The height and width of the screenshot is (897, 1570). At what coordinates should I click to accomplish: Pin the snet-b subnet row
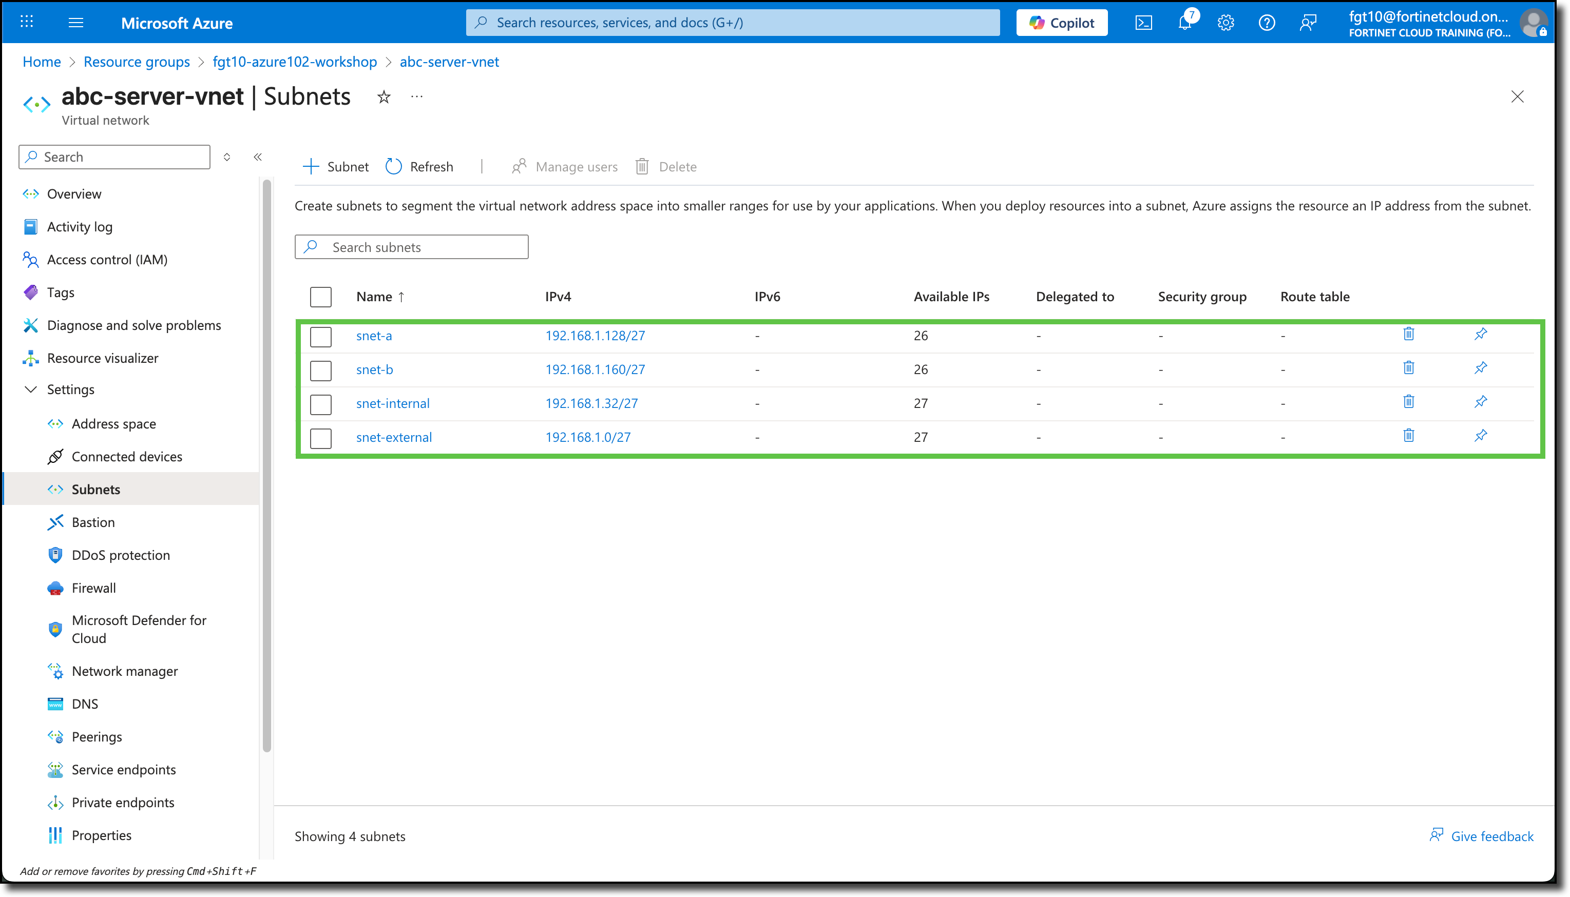coord(1481,368)
